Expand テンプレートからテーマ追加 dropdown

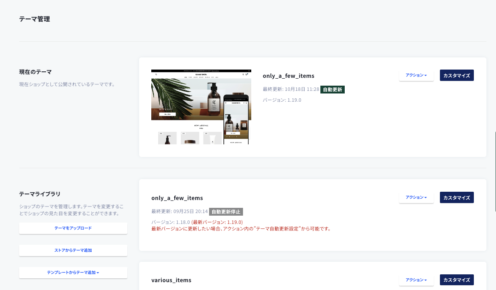click(x=73, y=272)
